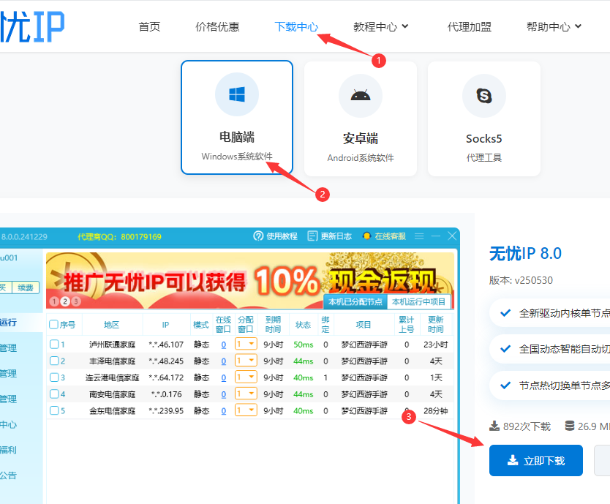Expand the 教程中心 menu chevron
The image size is (610, 504).
405,26
